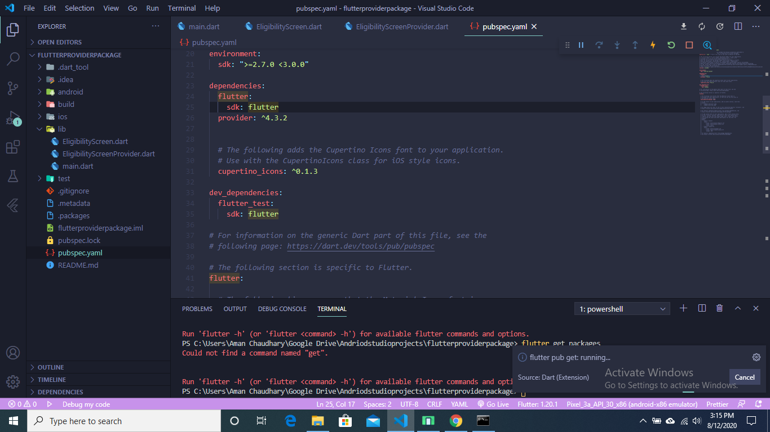The height and width of the screenshot is (432, 770).
Task: Open the powershell terminal selector dropdown
Action: [x=622, y=308]
